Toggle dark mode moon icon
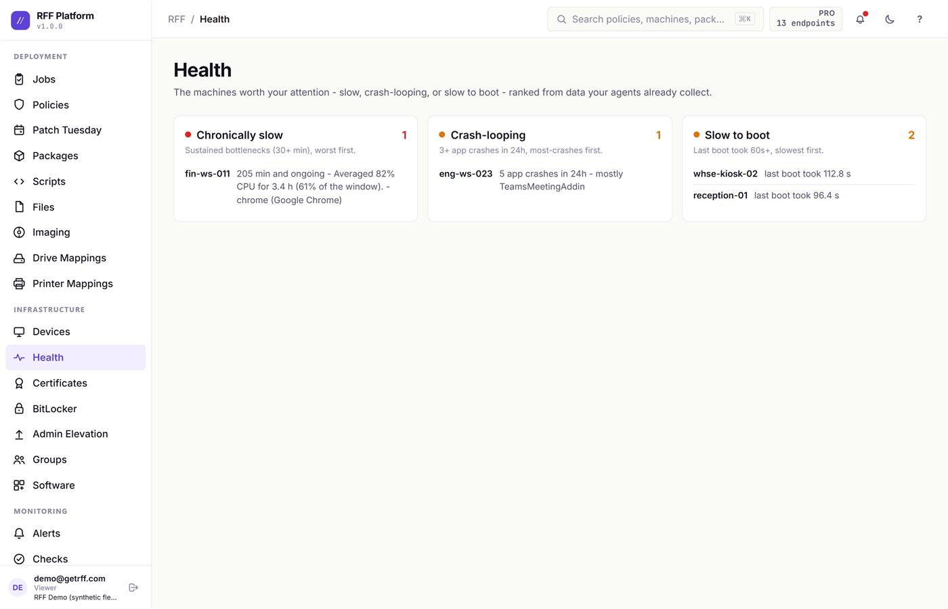This screenshot has width=948, height=609. pos(890,20)
